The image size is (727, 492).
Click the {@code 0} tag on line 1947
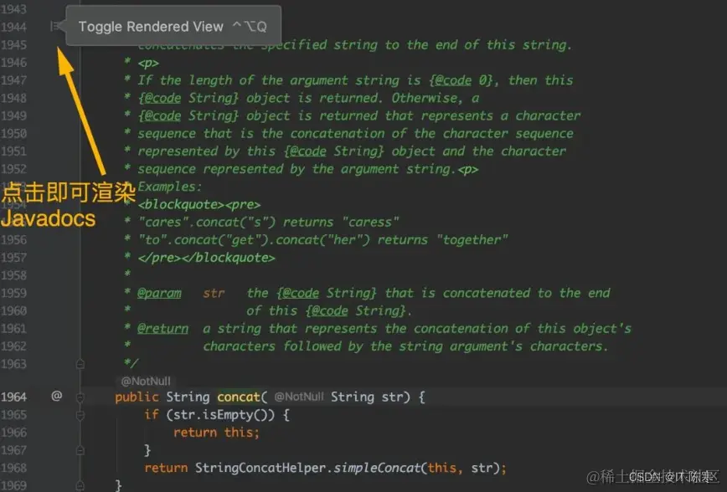pos(461,80)
